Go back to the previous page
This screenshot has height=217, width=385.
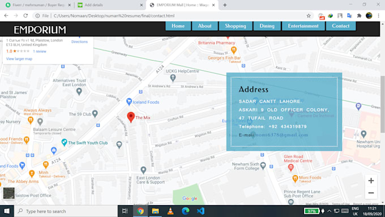pyautogui.click(x=6, y=16)
